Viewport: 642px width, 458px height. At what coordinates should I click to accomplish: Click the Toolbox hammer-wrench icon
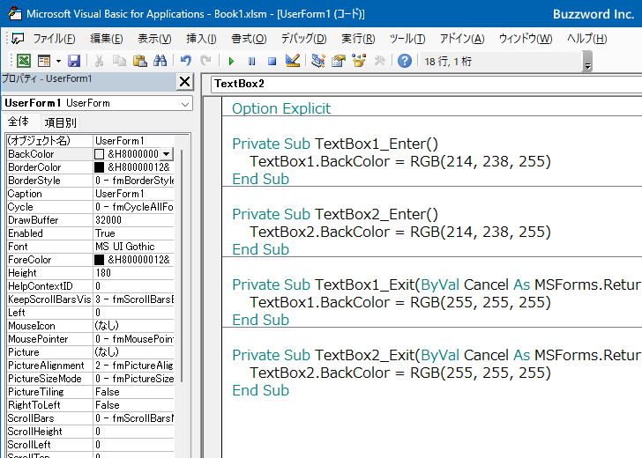(x=379, y=61)
